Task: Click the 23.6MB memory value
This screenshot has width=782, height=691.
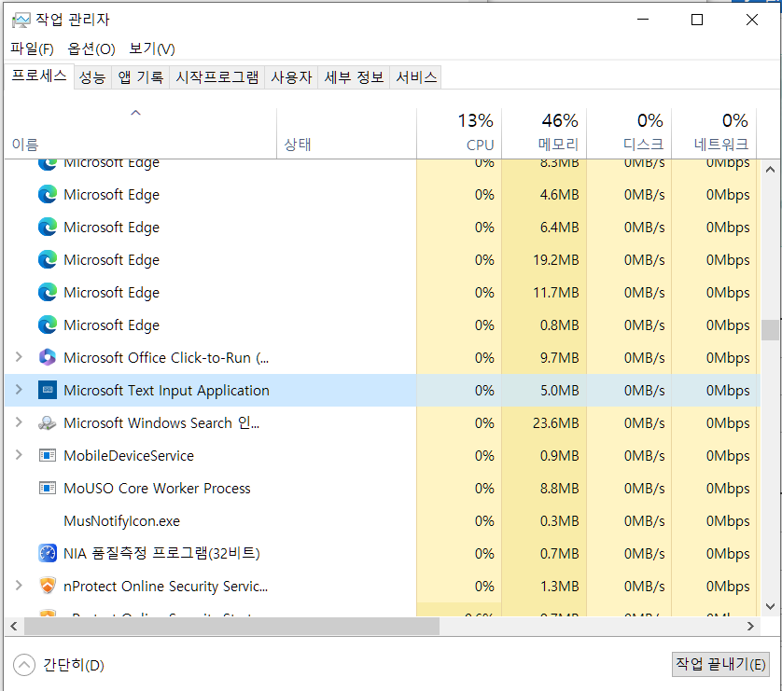Action: tap(555, 423)
